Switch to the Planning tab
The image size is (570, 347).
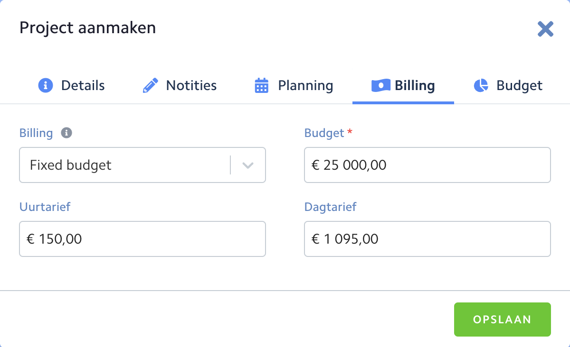305,85
